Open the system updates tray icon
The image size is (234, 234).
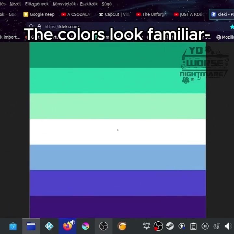(182, 226)
